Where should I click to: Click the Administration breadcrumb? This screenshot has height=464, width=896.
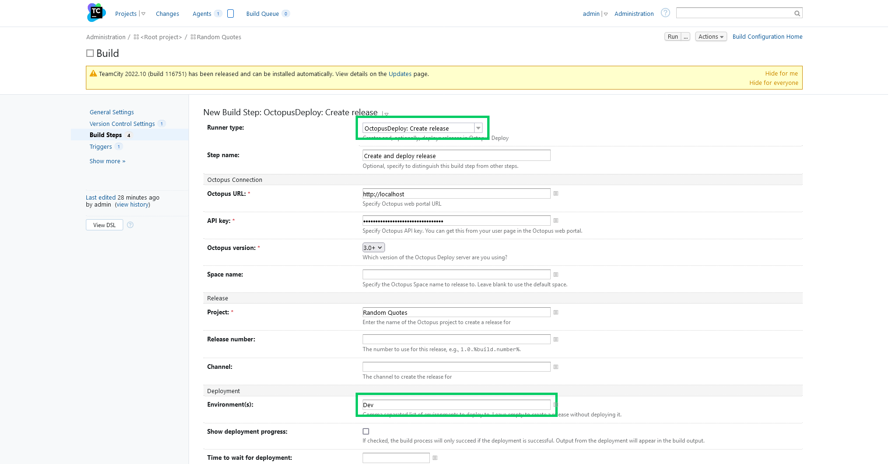[106, 37]
